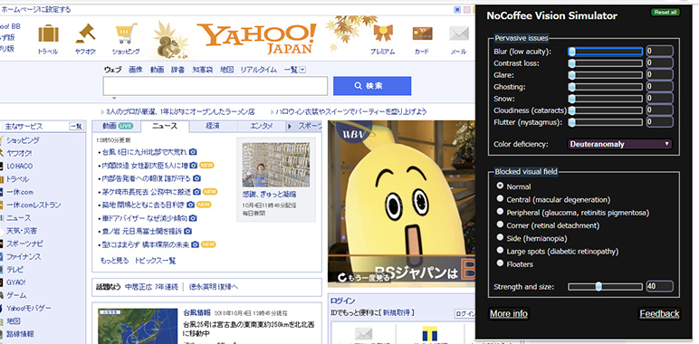Image resolution: width=699 pixels, height=344 pixels.
Task: Switch to 経済 tab
Action: point(213,126)
